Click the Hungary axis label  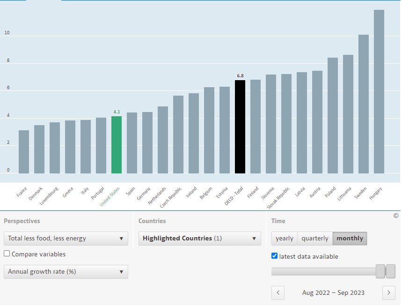click(x=376, y=194)
